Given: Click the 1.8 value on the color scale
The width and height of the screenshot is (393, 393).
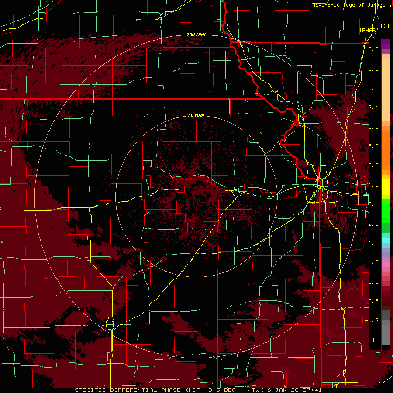Looking at the screenshot, I should 373,243.
